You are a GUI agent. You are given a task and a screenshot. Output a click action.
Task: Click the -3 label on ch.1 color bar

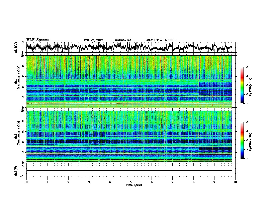[x=247, y=67]
